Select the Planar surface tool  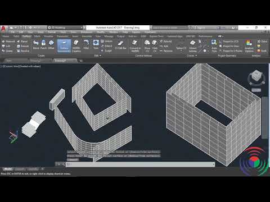click(x=22, y=42)
